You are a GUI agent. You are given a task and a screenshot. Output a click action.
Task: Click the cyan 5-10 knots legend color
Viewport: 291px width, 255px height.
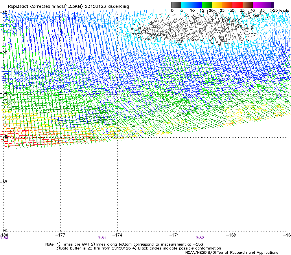pyautogui.click(x=186, y=5)
